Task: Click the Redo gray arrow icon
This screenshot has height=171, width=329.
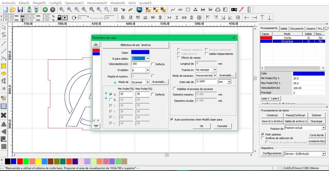Action: point(53,10)
